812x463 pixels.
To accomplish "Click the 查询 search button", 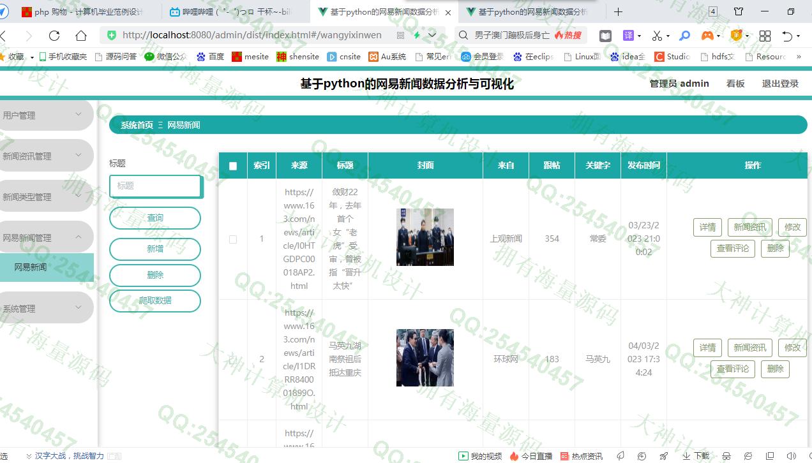I will click(x=155, y=217).
